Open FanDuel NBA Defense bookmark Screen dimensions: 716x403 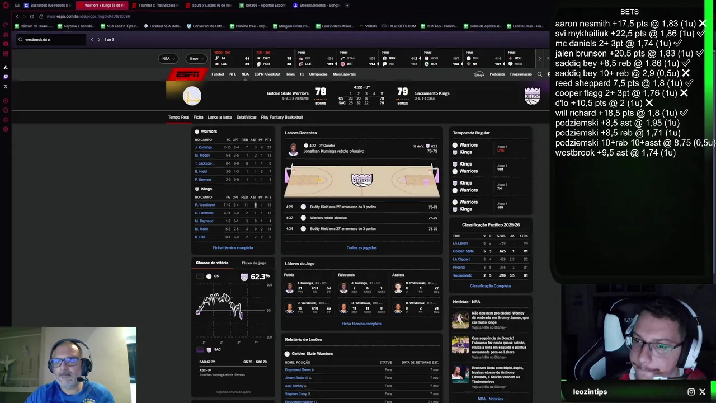click(x=163, y=26)
